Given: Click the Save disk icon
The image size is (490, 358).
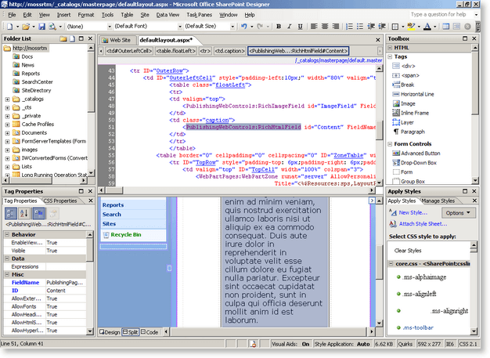Looking at the screenshot, I should click(x=41, y=27).
